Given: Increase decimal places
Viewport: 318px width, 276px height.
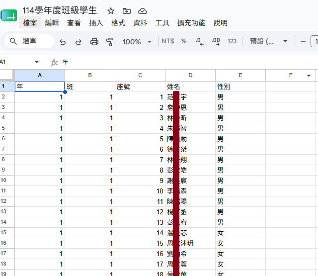Looking at the screenshot, I should tap(216, 41).
